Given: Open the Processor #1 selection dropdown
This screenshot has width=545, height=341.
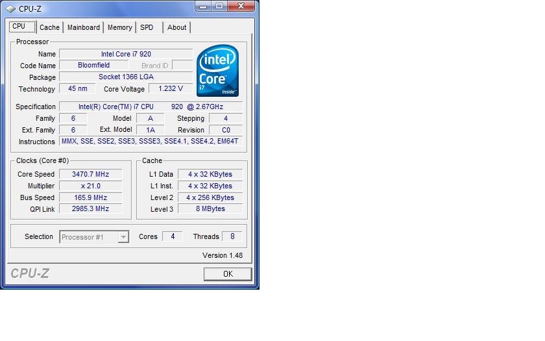Looking at the screenshot, I should tap(94, 237).
